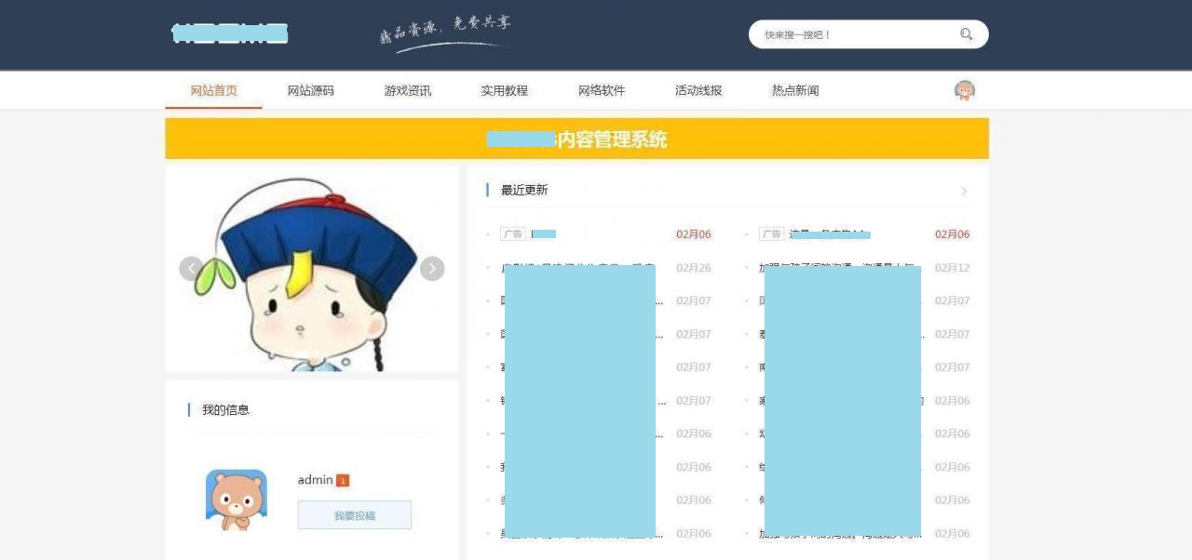Click the admin bear avatar picture
The width and height of the screenshot is (1192, 560).
click(237, 500)
